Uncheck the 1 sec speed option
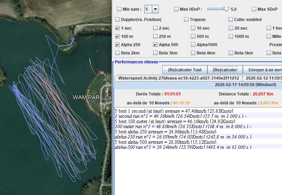 (x=118, y=28)
